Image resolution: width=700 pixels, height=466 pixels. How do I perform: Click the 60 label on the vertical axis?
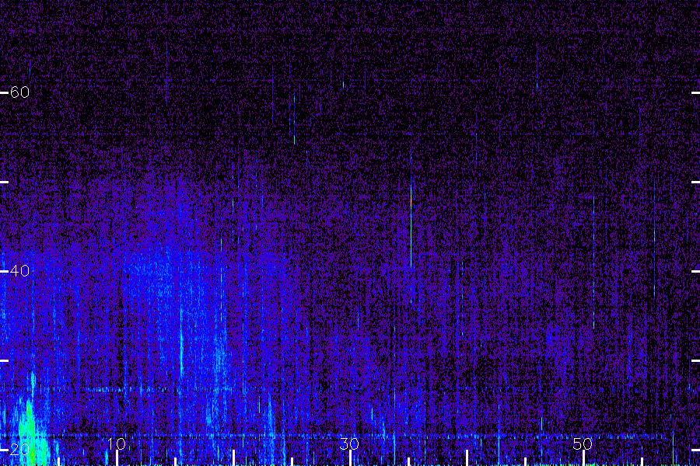pyautogui.click(x=19, y=92)
